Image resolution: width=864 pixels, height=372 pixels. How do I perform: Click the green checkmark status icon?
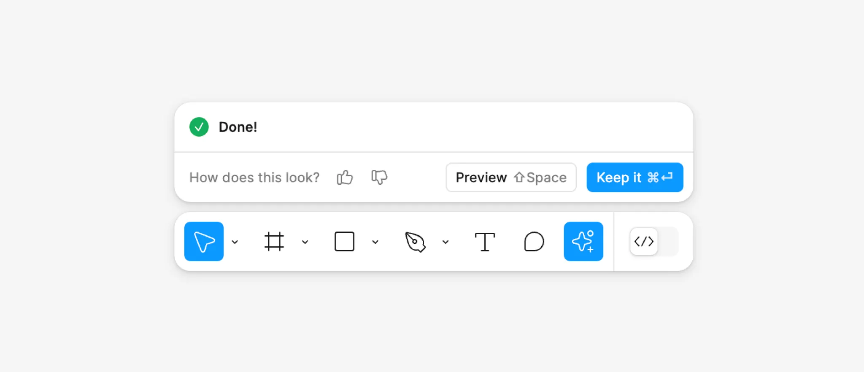(199, 127)
